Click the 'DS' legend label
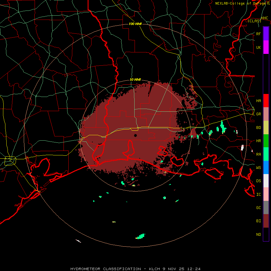The image size is (271, 271). [x=258, y=181]
